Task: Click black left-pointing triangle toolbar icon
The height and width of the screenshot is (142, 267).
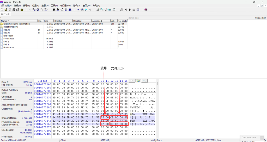Action: pyautogui.click(x=126, y=10)
